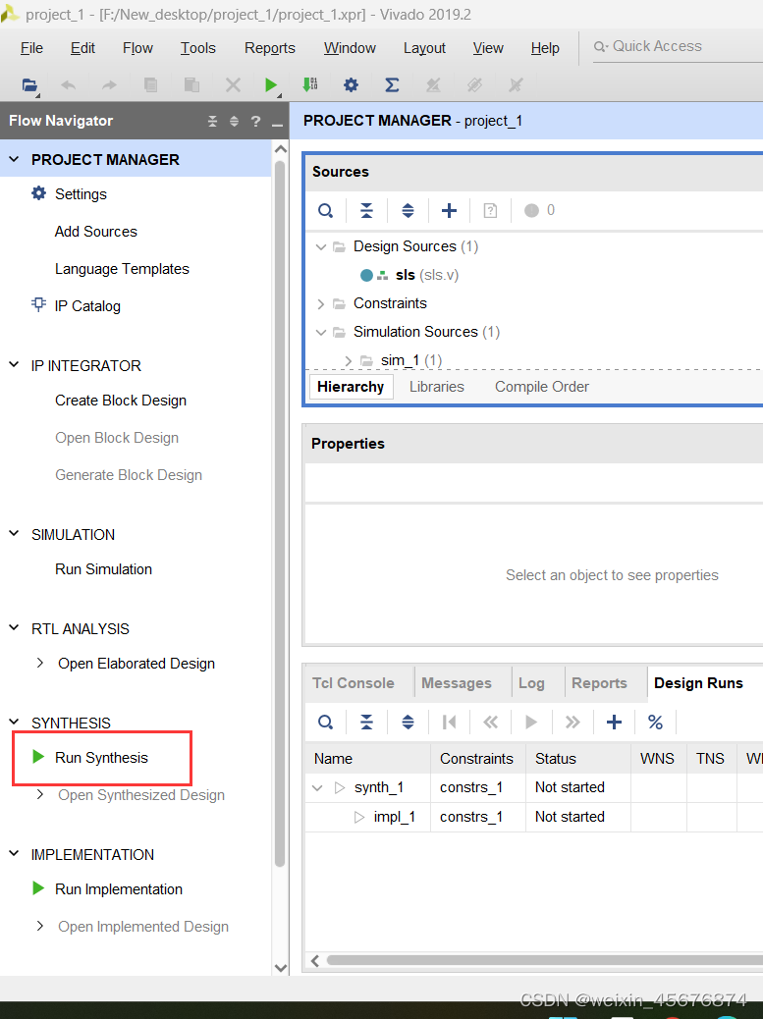Open project icon in main toolbar
The width and height of the screenshot is (763, 1019).
[29, 85]
